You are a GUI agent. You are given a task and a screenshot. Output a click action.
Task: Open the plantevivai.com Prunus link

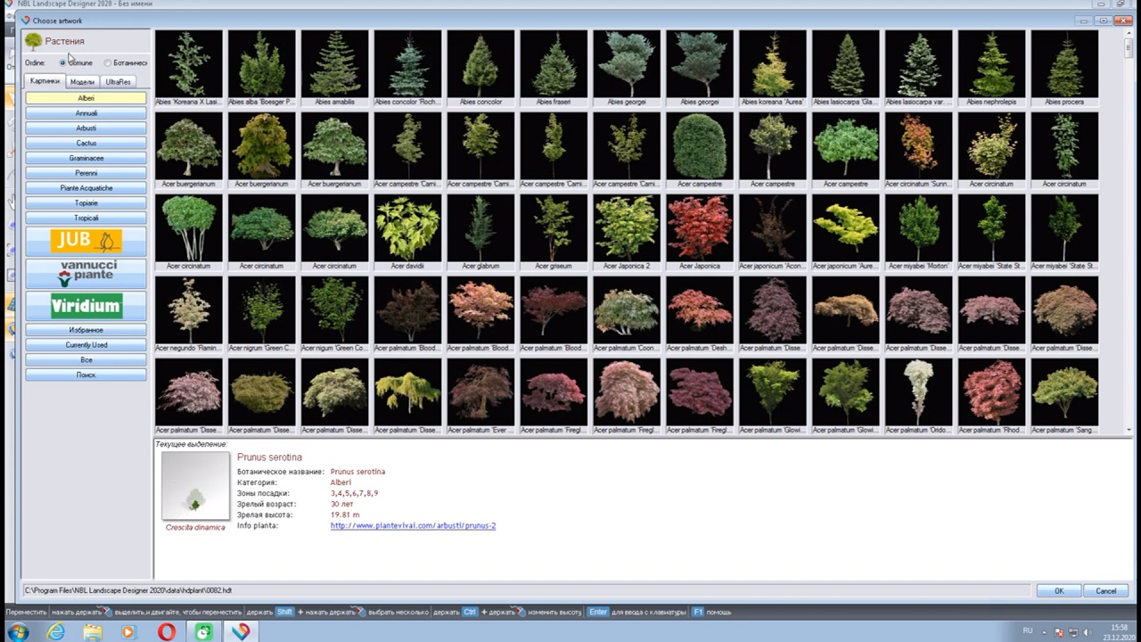(x=413, y=526)
